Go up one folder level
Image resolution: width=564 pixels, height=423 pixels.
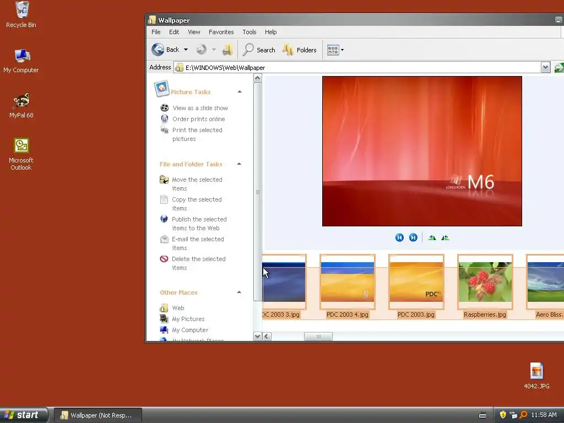click(227, 50)
